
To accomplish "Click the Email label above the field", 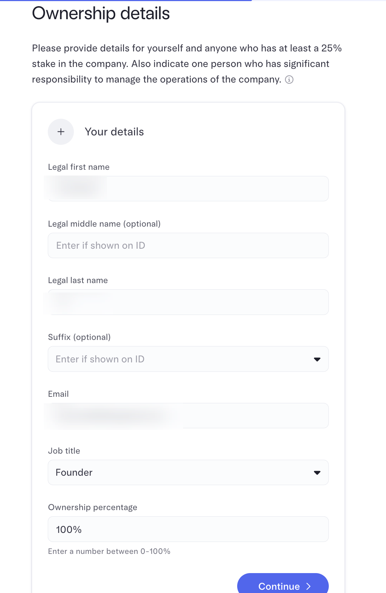I will click(x=58, y=394).
